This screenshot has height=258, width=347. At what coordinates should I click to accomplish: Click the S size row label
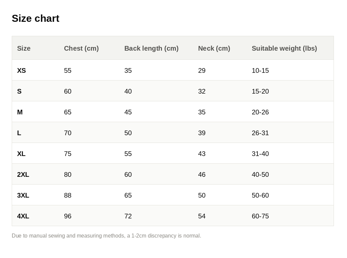[x=19, y=91]
